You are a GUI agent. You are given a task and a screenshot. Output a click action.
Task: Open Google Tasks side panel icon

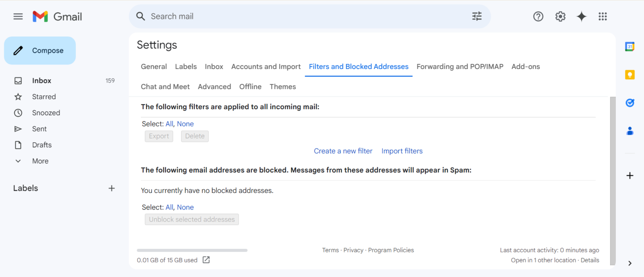(x=629, y=103)
